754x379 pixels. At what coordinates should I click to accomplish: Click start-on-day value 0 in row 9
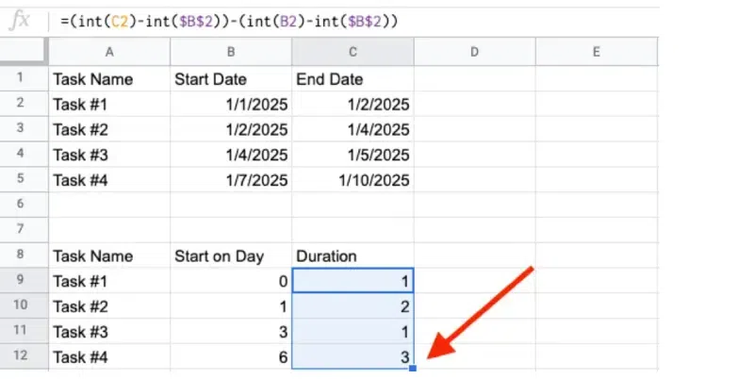(x=231, y=280)
